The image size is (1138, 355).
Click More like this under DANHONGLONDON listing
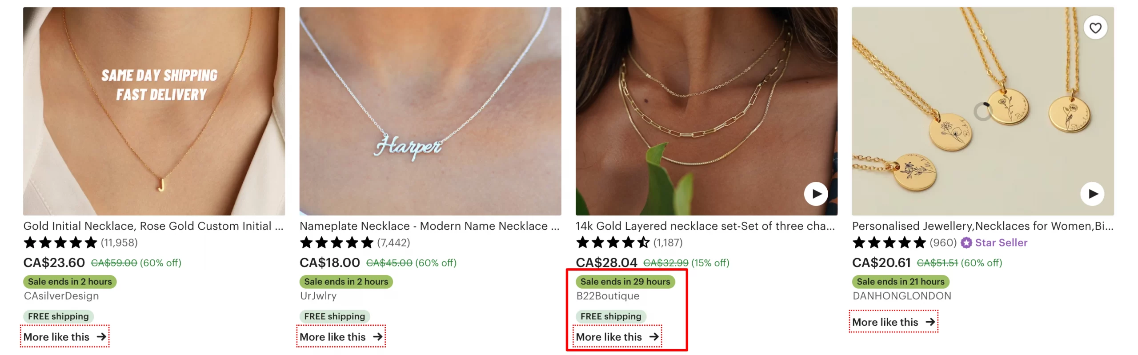(894, 322)
